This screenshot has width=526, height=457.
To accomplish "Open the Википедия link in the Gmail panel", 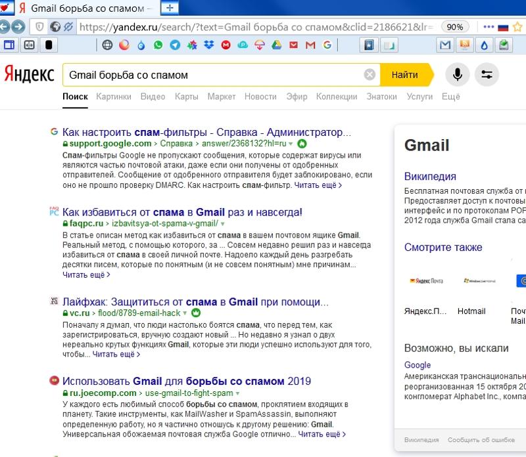I will coord(430,176).
